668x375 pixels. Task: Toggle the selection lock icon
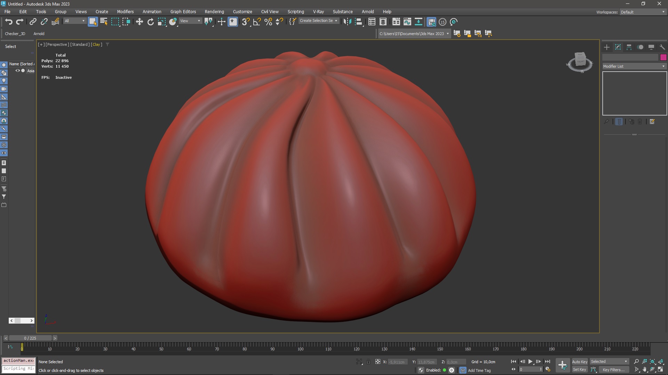[368, 362]
